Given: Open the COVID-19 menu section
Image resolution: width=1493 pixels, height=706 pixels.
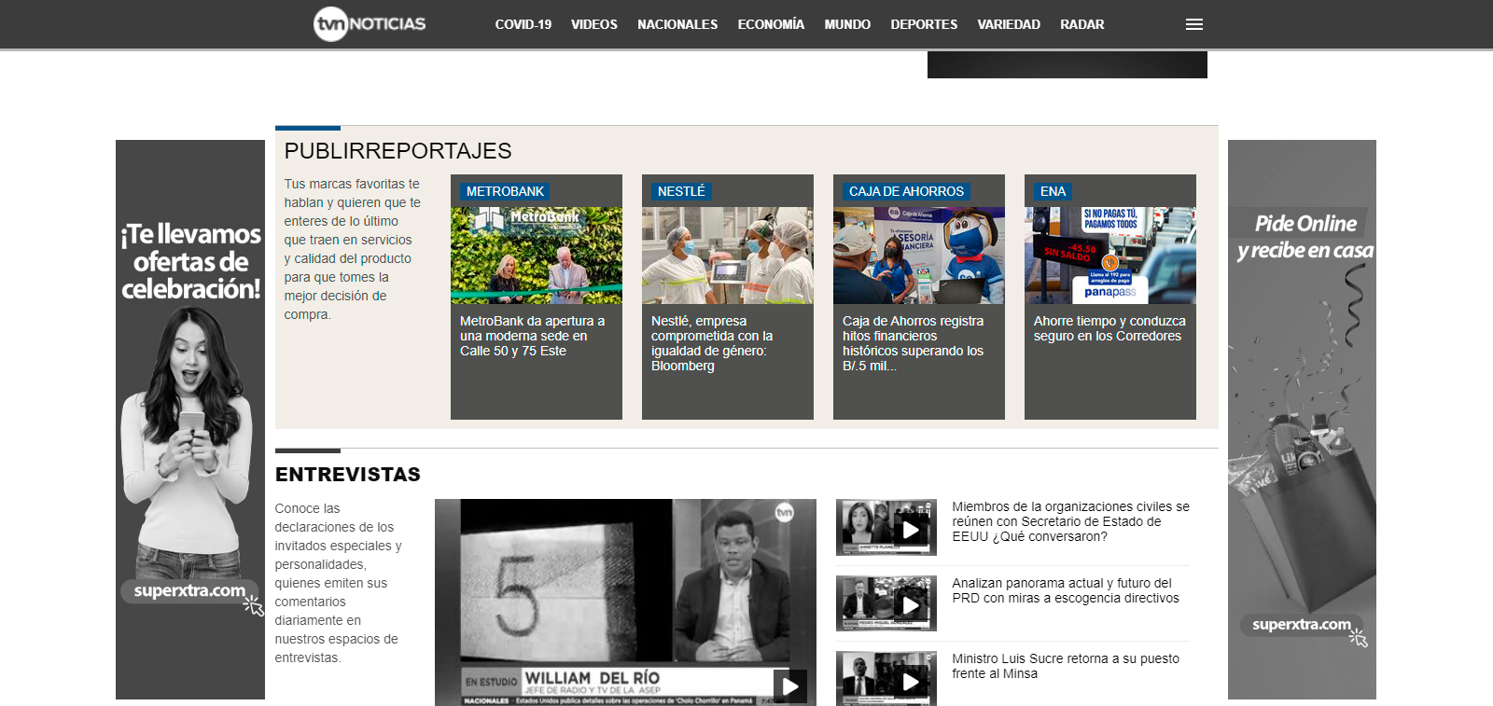Looking at the screenshot, I should pyautogui.click(x=523, y=24).
